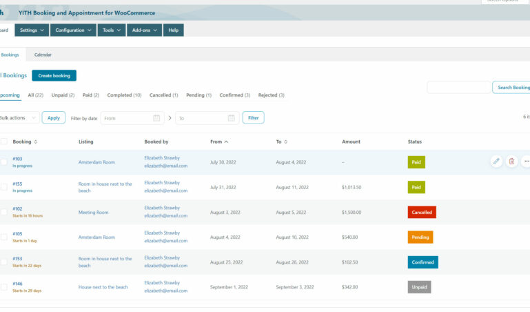The height and width of the screenshot is (312, 530).
Task: Filter by Cancelled (1) bookings
Action: [x=163, y=95]
